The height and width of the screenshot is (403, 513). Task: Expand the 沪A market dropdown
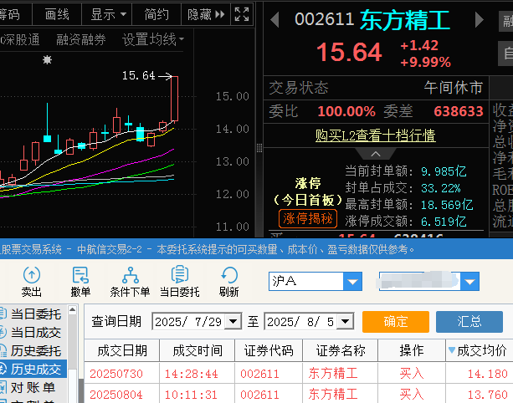point(352,281)
